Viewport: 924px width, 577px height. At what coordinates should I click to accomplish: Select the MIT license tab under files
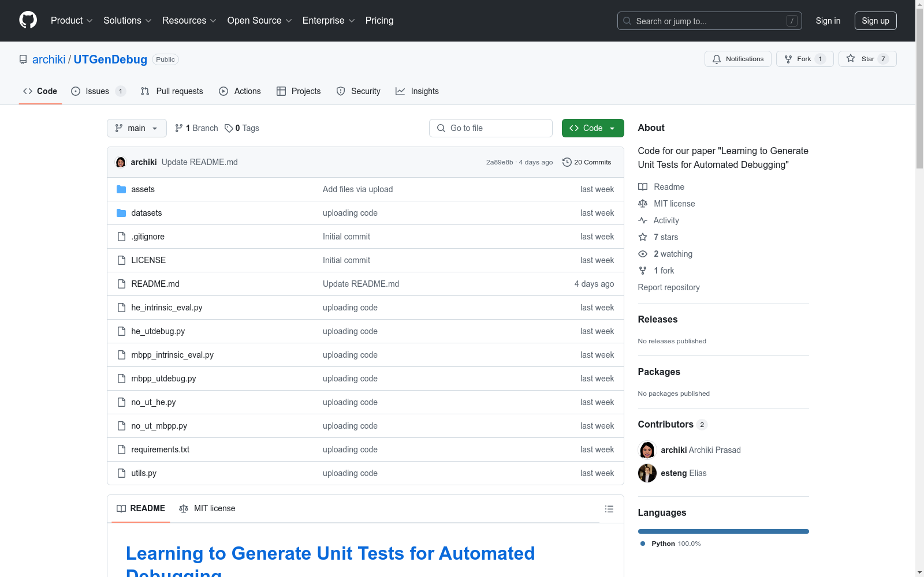pyautogui.click(x=207, y=508)
